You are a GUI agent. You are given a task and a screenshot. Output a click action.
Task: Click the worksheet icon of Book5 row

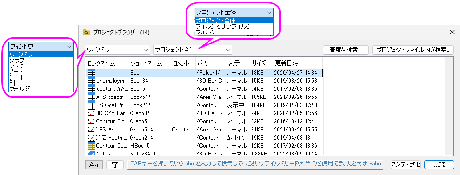91,89
